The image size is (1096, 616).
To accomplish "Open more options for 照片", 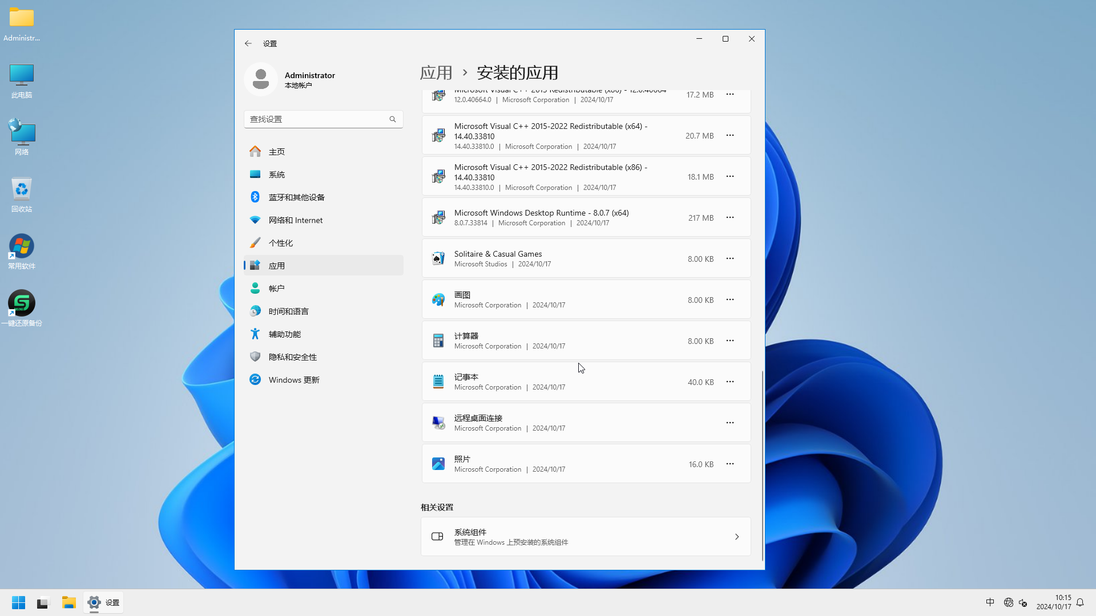I will (730, 464).
